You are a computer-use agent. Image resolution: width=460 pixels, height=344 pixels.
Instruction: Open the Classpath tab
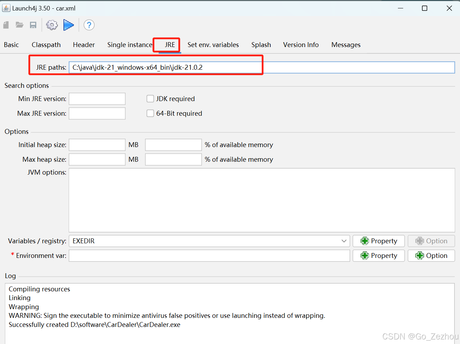(46, 45)
